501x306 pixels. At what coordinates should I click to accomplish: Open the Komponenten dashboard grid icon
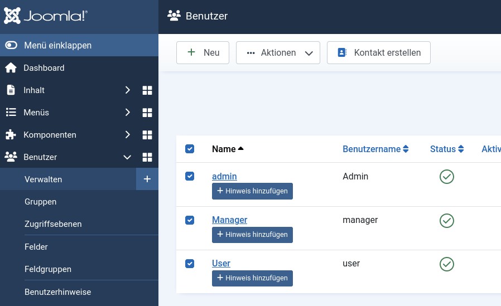coord(147,135)
